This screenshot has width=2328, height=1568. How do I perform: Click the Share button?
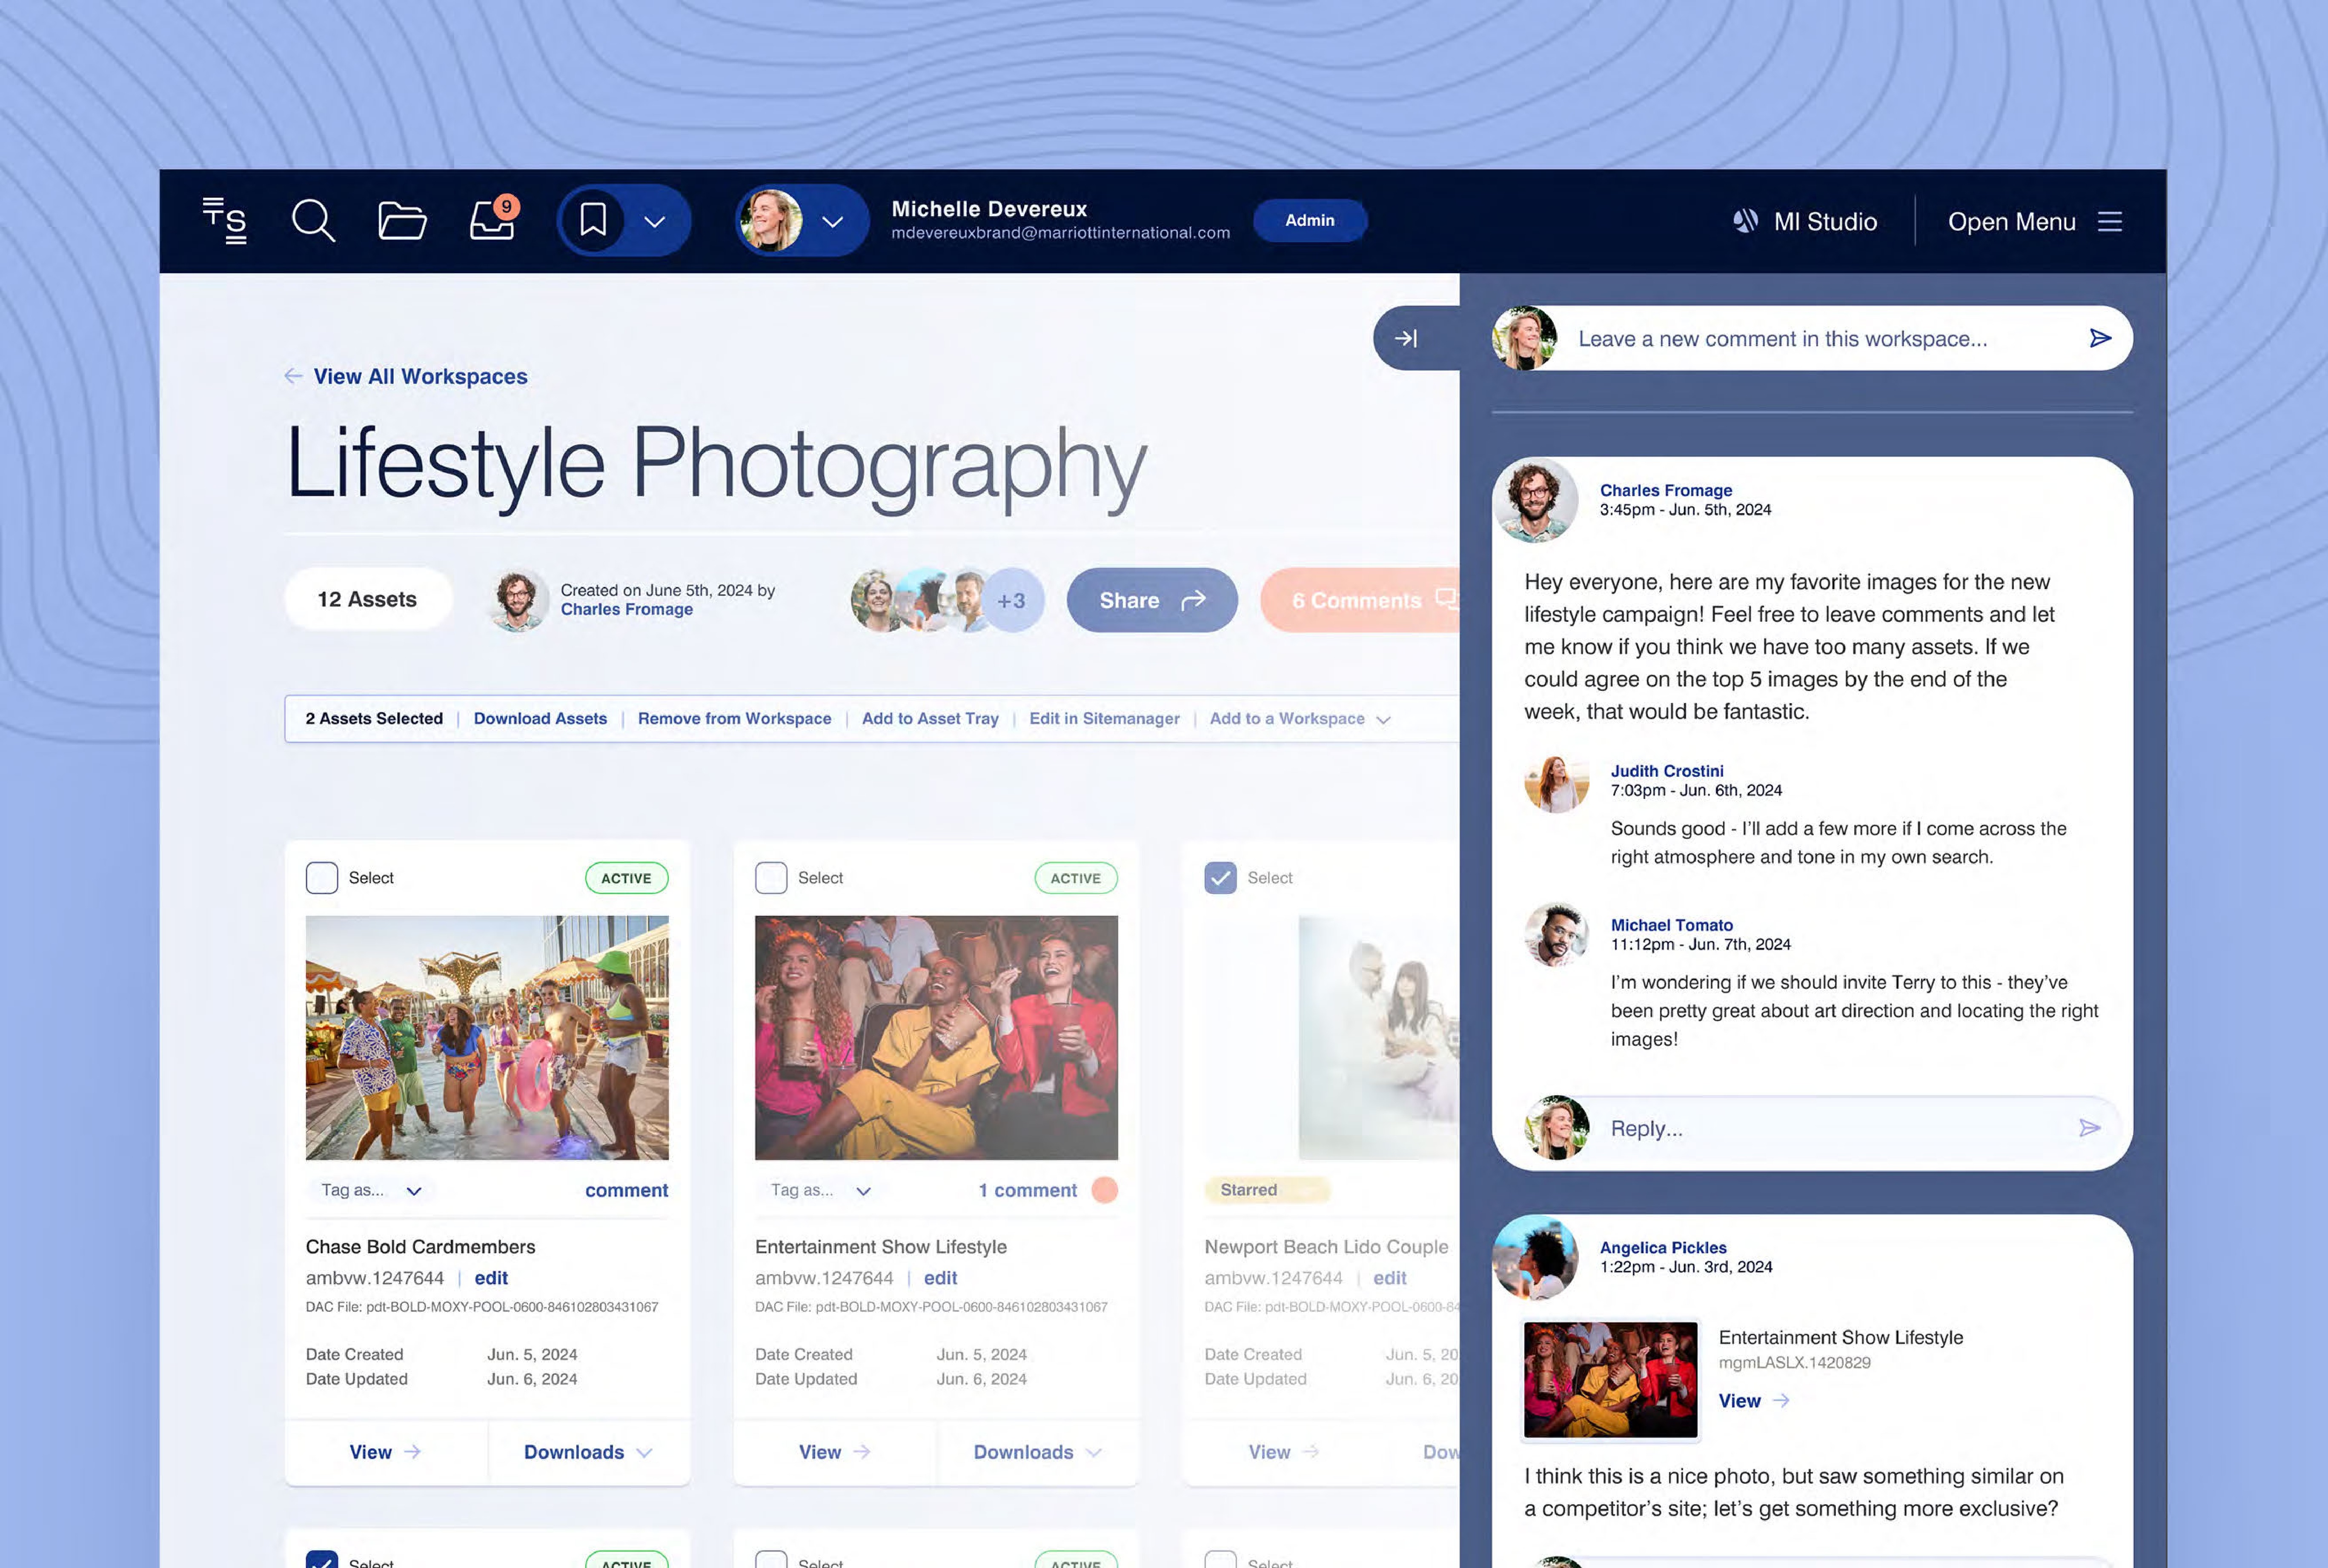[x=1151, y=600]
